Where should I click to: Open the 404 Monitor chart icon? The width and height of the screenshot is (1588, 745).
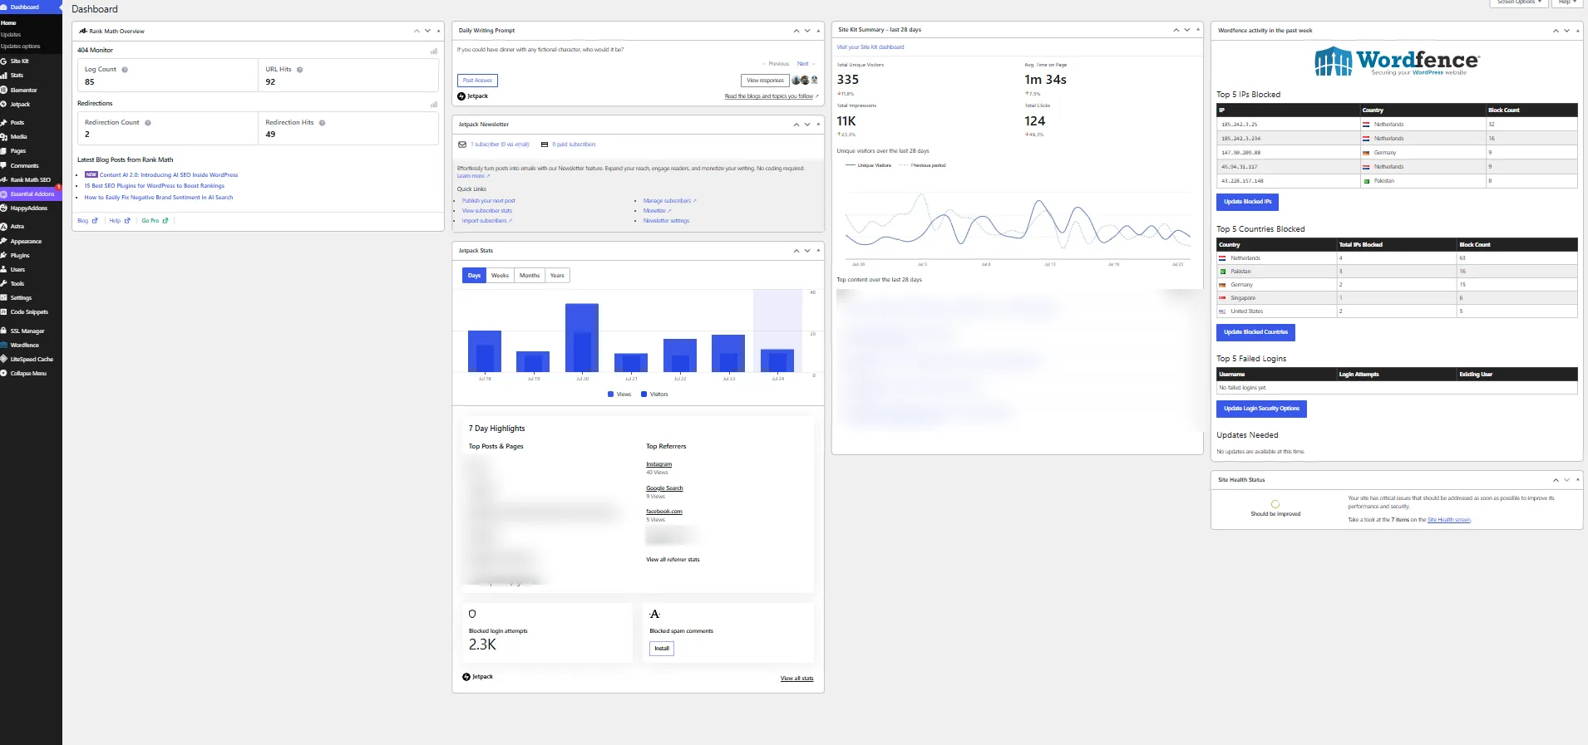[434, 51]
